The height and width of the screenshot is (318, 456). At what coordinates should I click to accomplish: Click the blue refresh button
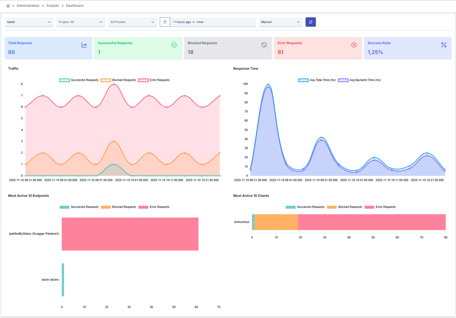(x=310, y=22)
